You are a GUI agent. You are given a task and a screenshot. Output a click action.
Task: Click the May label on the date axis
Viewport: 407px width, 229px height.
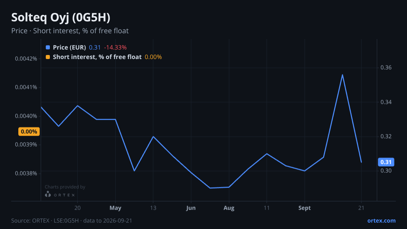(116, 208)
